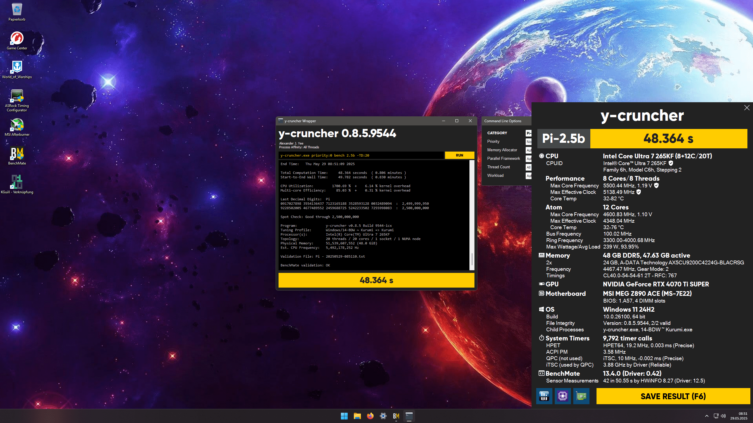753x423 pixels.
Task: Click the console output vertical scrollbar
Action: point(472,214)
